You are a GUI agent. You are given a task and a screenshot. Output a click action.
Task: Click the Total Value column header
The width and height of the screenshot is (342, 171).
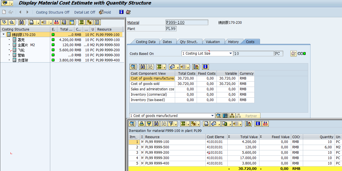click(243, 137)
